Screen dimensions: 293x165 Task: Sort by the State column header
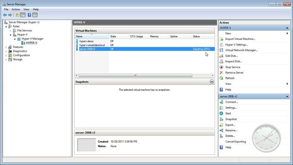[x=119, y=37]
